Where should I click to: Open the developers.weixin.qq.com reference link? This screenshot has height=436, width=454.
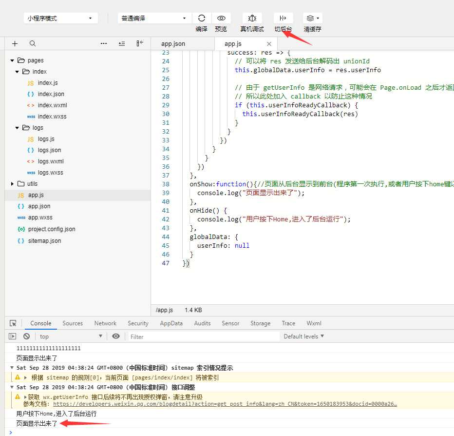coord(225,404)
